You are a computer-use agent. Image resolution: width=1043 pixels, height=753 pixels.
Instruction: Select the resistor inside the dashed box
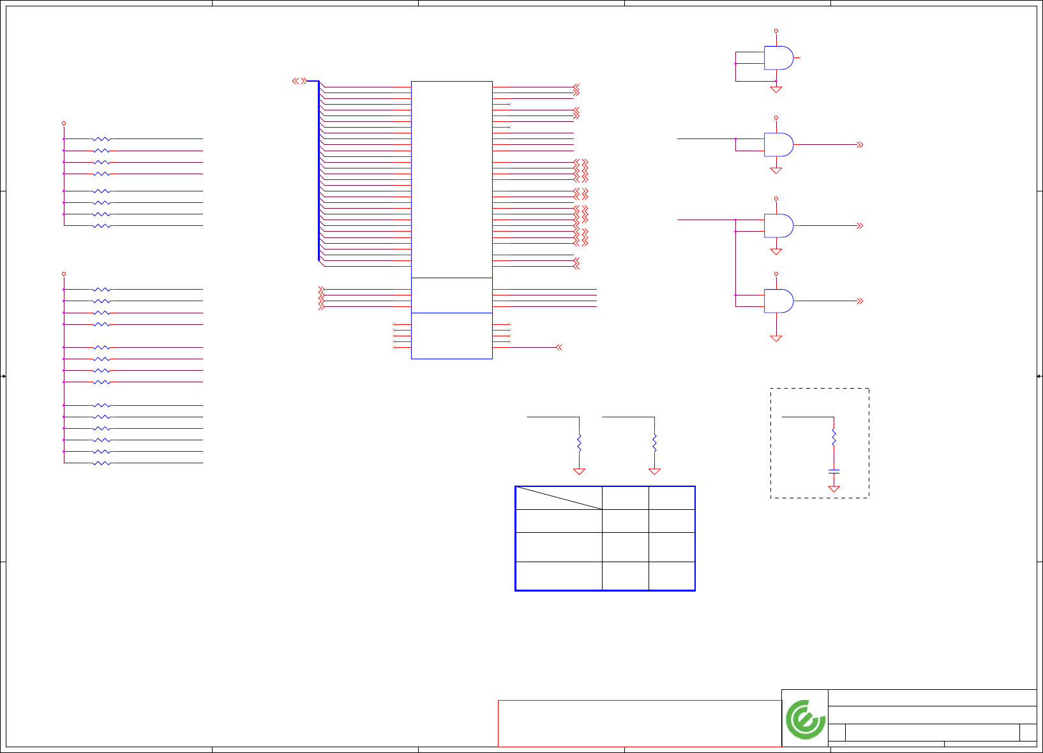click(834, 437)
